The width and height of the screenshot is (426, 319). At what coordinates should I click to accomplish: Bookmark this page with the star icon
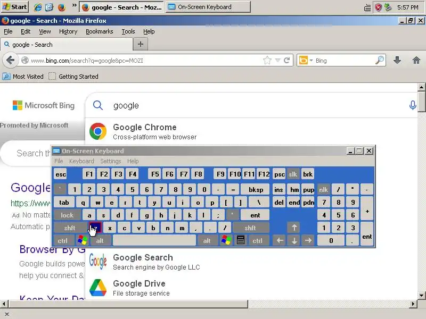pyautogui.click(x=267, y=60)
